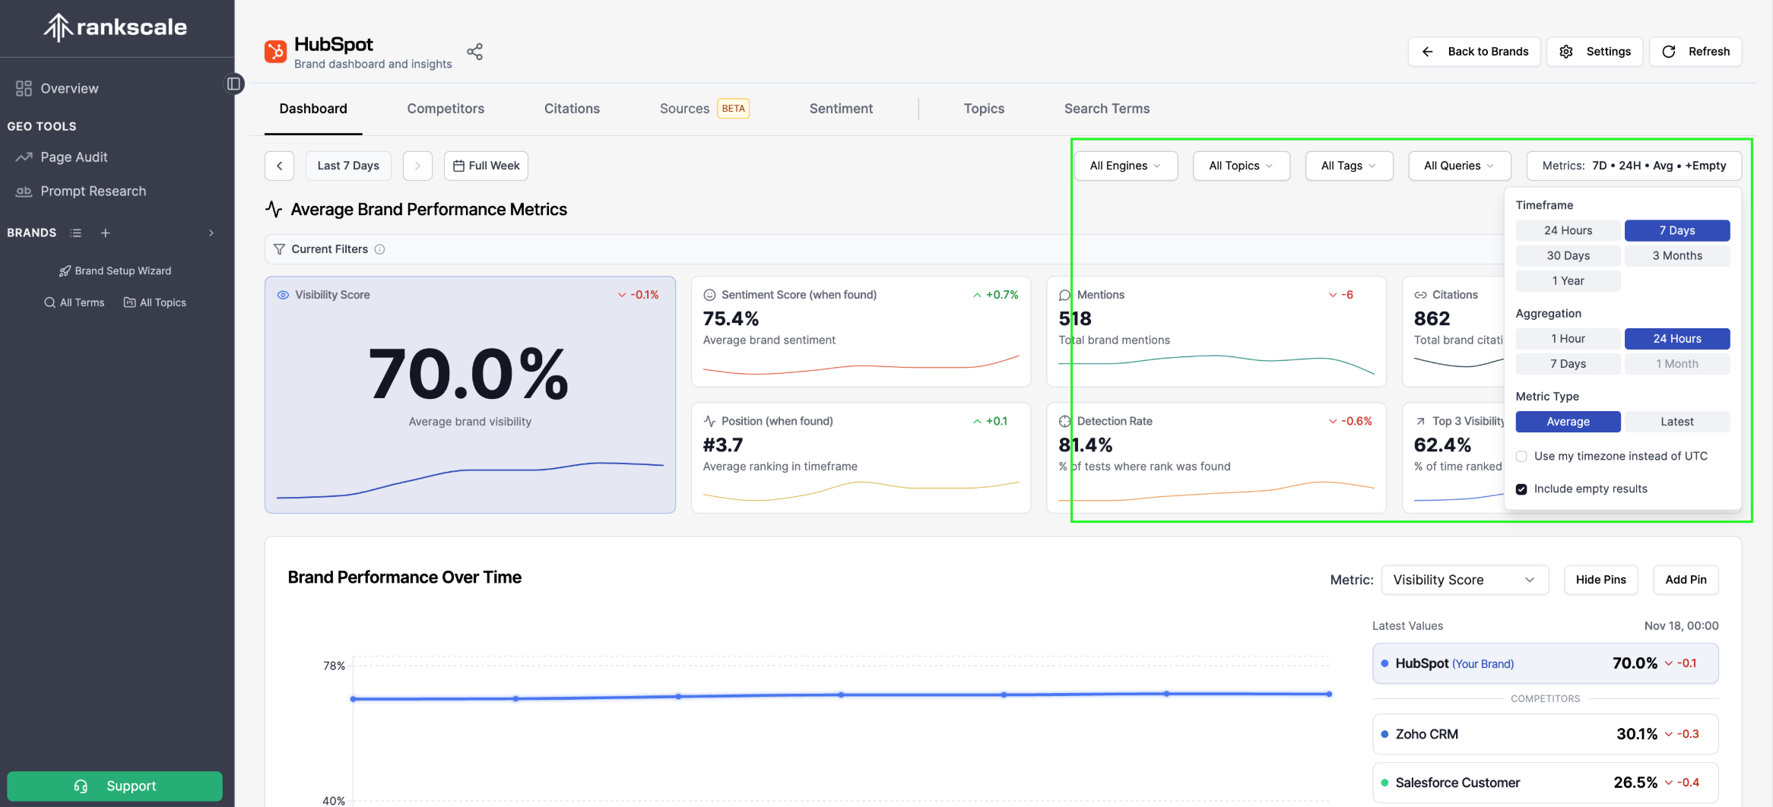The height and width of the screenshot is (807, 1773).
Task: Click the arrow icon on Top 3 Visibility card
Action: pyautogui.click(x=1420, y=421)
